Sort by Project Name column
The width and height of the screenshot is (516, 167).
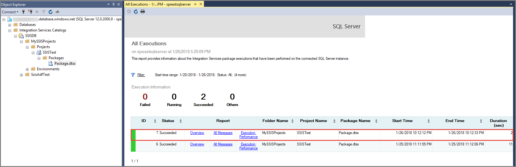point(334,121)
